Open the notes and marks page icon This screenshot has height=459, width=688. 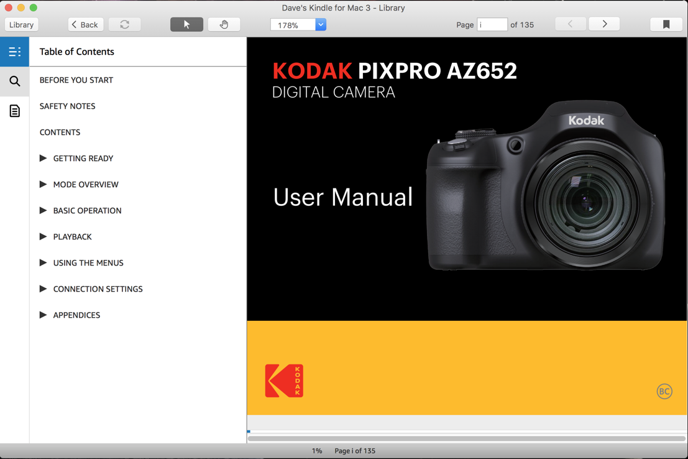(14, 111)
